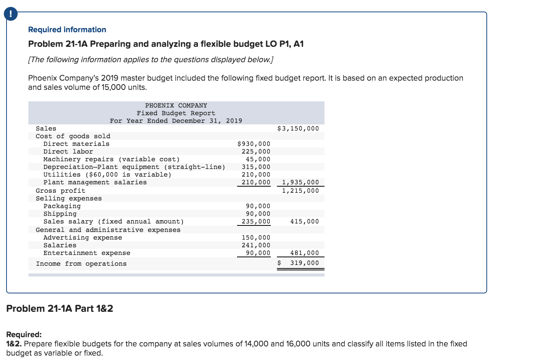The image size is (537, 361).
Task: Click the Sales figure $3,150,000
Action: point(297,128)
